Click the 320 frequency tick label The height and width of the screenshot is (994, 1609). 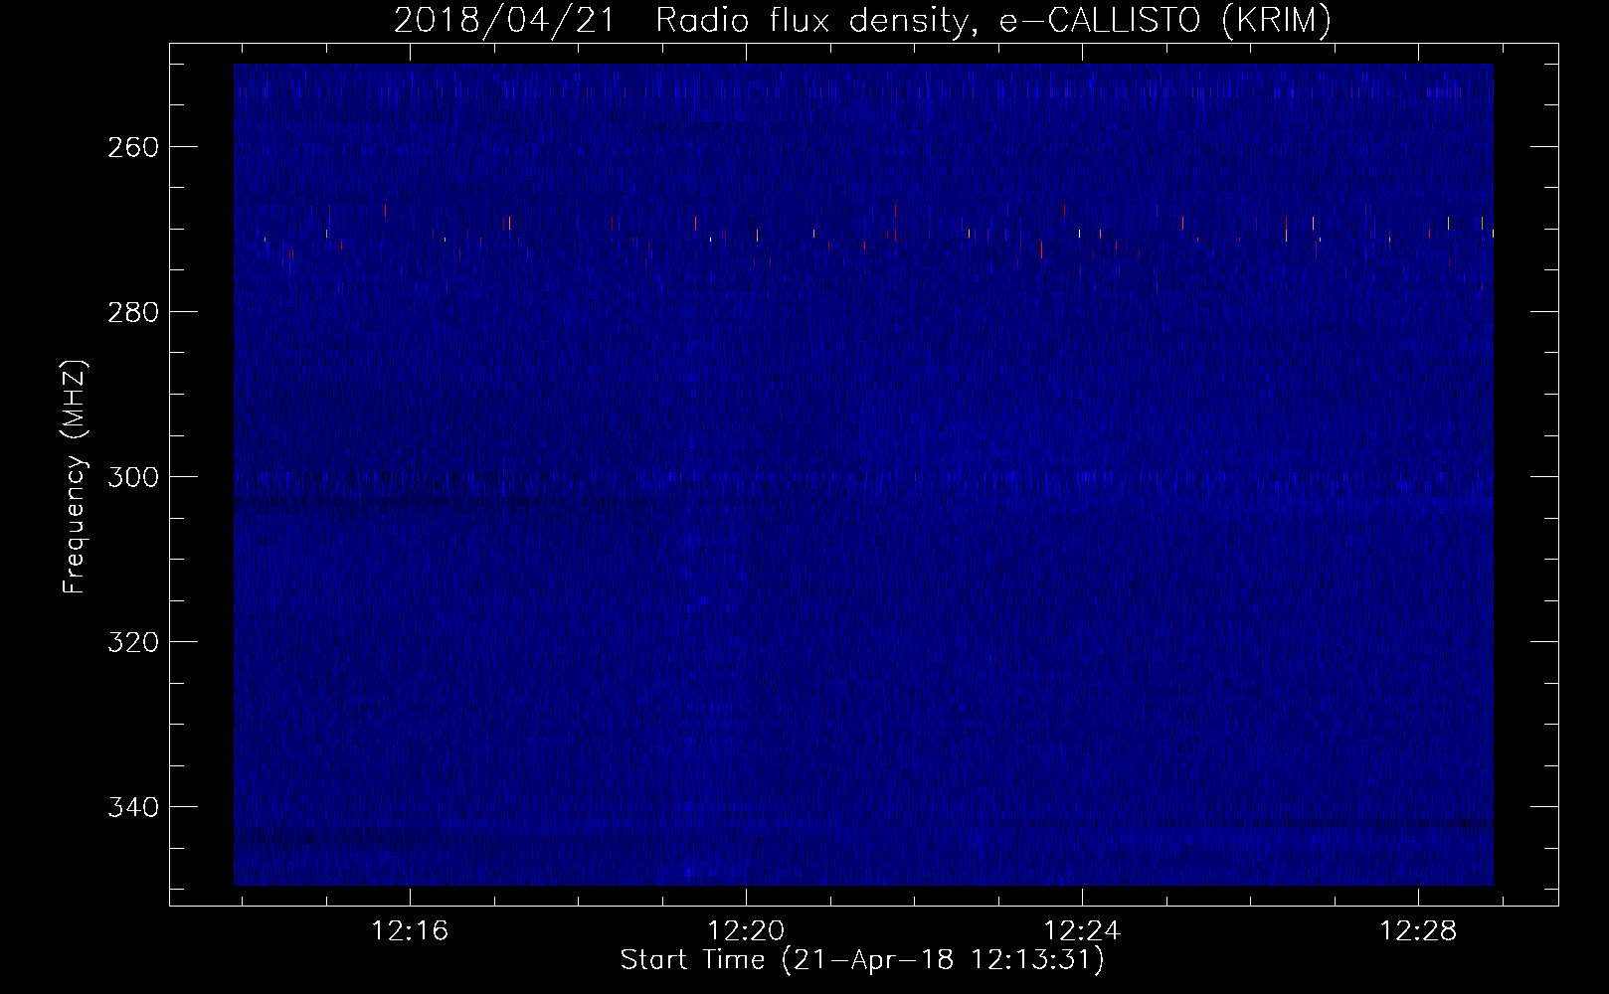pos(133,642)
